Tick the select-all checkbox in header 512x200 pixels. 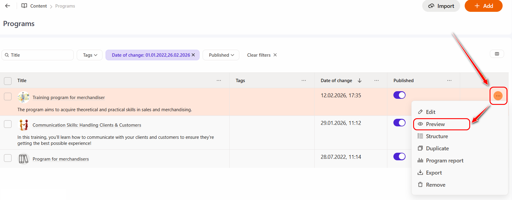tap(8, 81)
